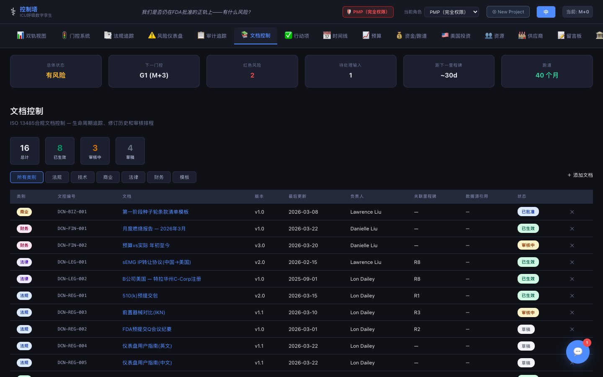Open the 供应商 tab
The image size is (603, 377).
[531, 36]
